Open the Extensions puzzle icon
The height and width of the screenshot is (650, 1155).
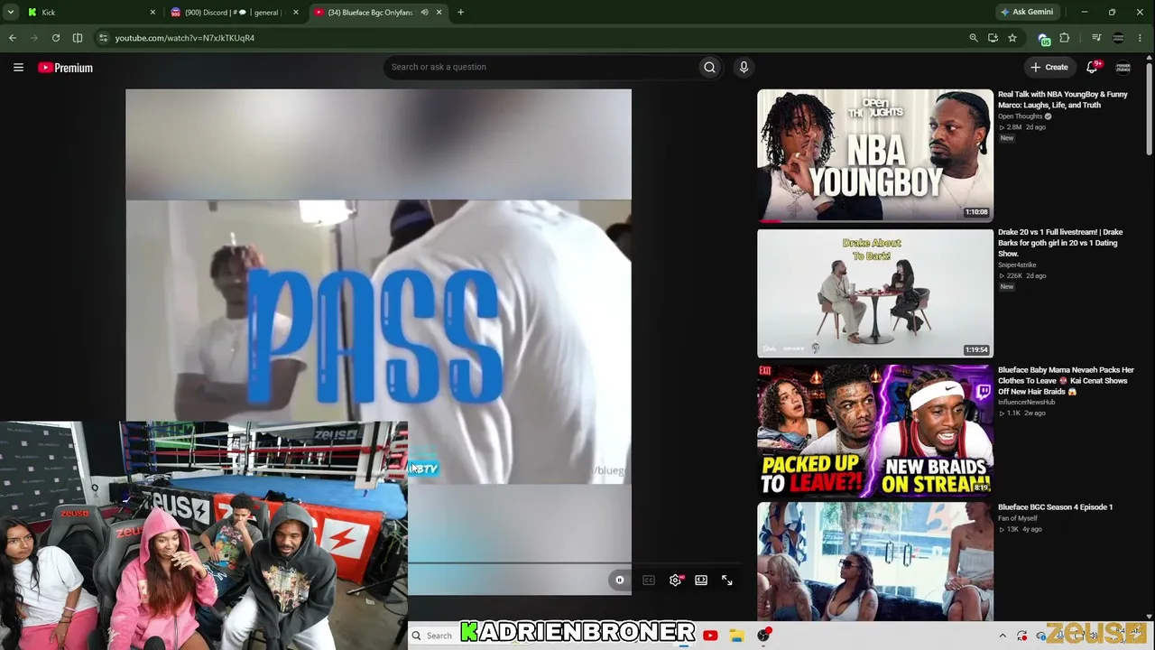click(x=1065, y=38)
